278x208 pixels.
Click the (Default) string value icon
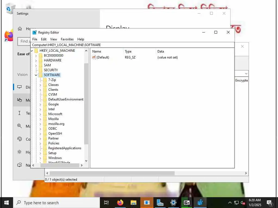[94, 57]
